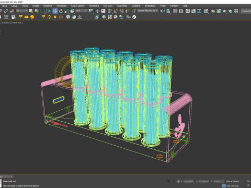
Task: Activate the Select and Move tool
Action: 55,11
